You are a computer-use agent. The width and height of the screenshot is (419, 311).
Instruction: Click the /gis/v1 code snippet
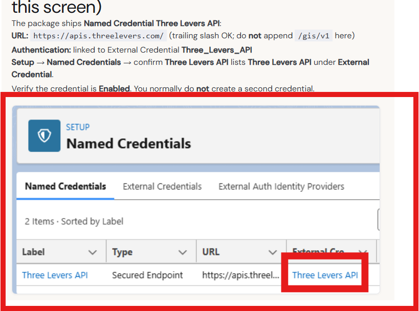[314, 36]
